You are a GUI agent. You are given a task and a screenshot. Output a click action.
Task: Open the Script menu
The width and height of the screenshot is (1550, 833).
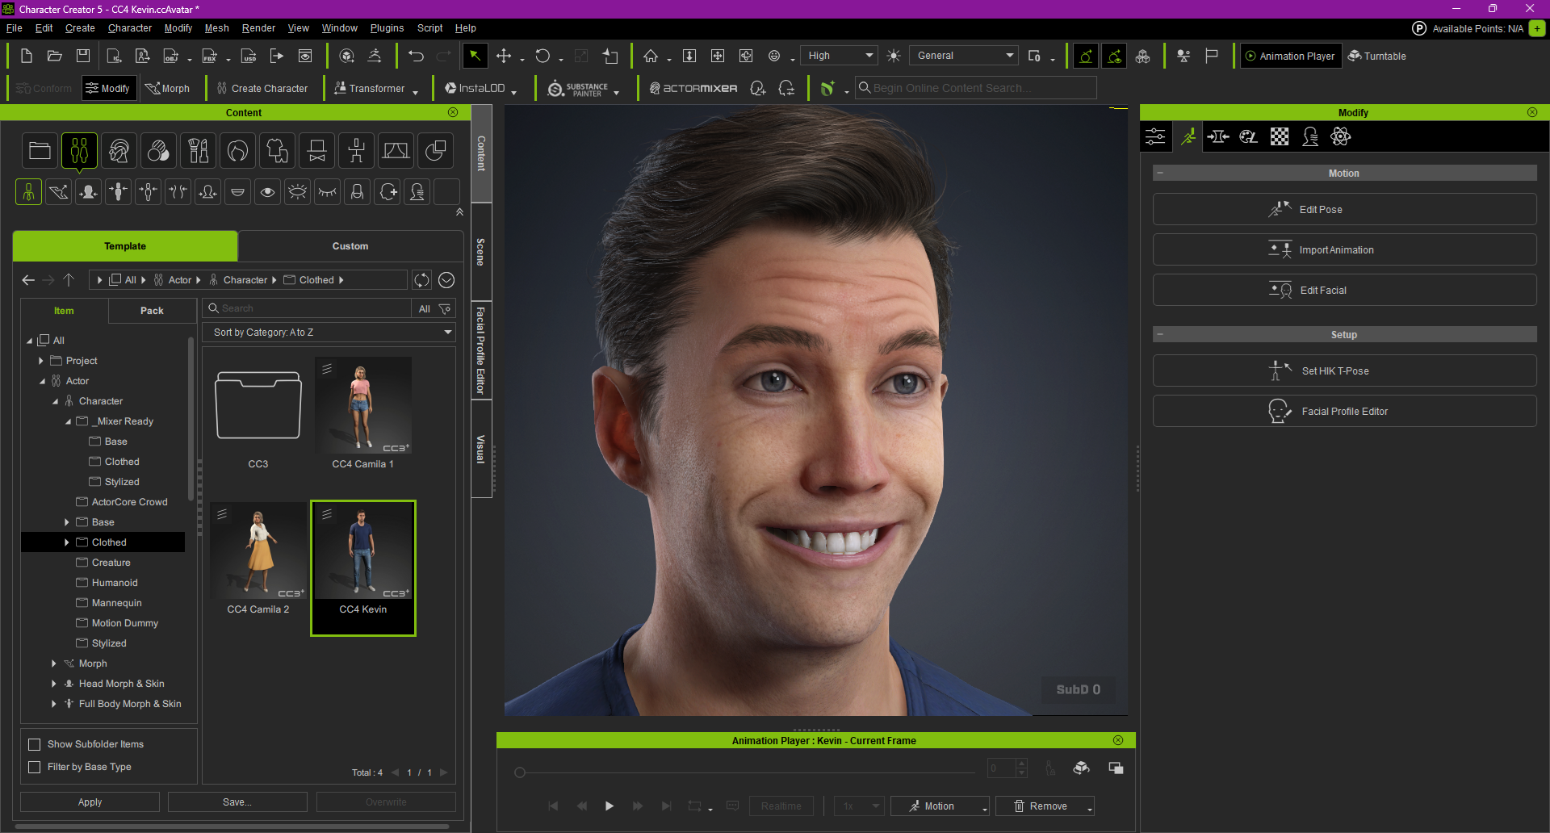click(x=429, y=27)
